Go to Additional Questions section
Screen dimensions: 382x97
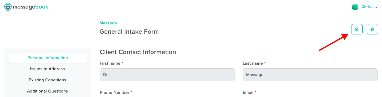pos(47,91)
